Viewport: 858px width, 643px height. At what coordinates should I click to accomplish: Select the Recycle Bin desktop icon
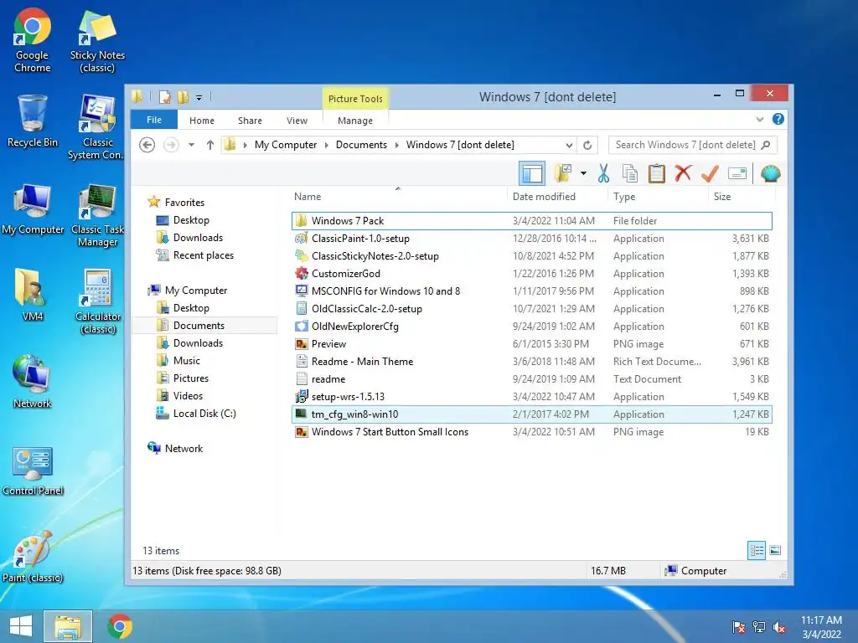[33, 121]
